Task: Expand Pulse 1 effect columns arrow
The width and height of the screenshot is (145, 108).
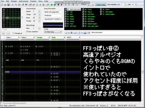Action: tap(19, 37)
